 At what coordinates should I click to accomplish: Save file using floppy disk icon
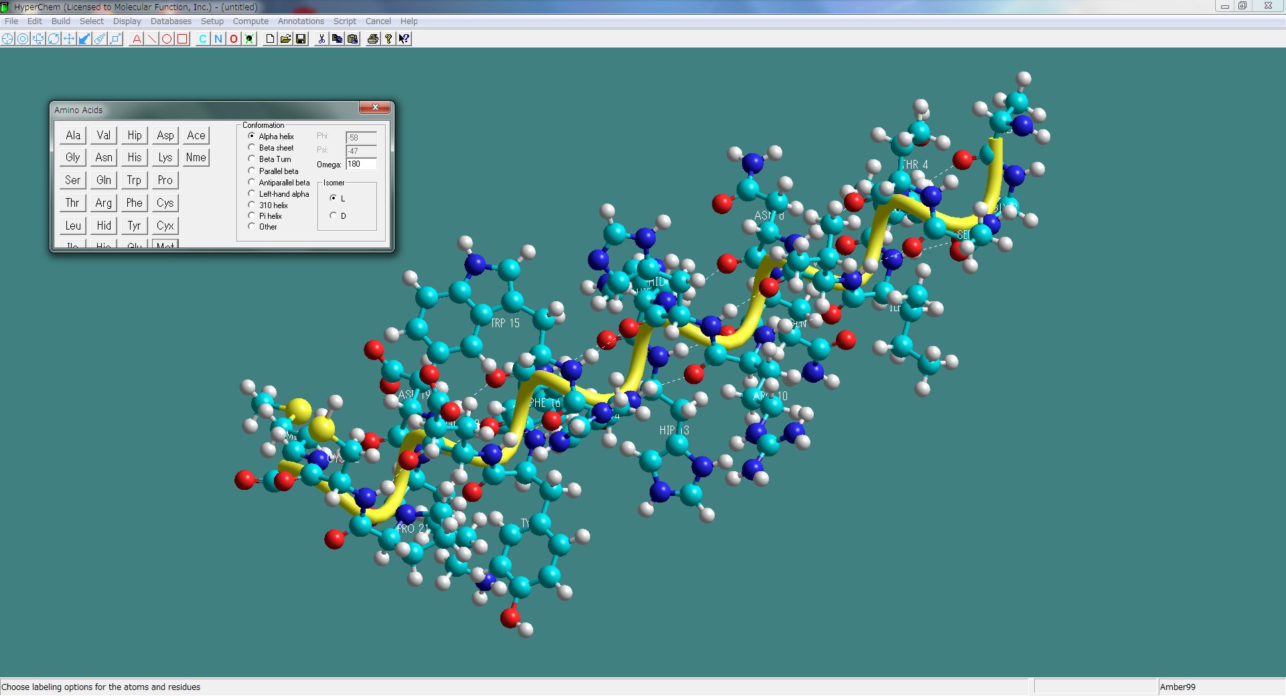tap(301, 39)
